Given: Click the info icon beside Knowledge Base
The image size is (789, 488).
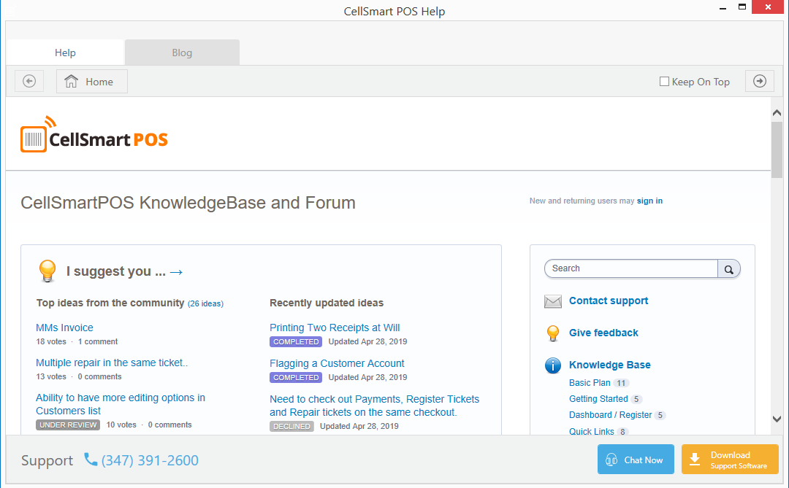Looking at the screenshot, I should point(553,365).
